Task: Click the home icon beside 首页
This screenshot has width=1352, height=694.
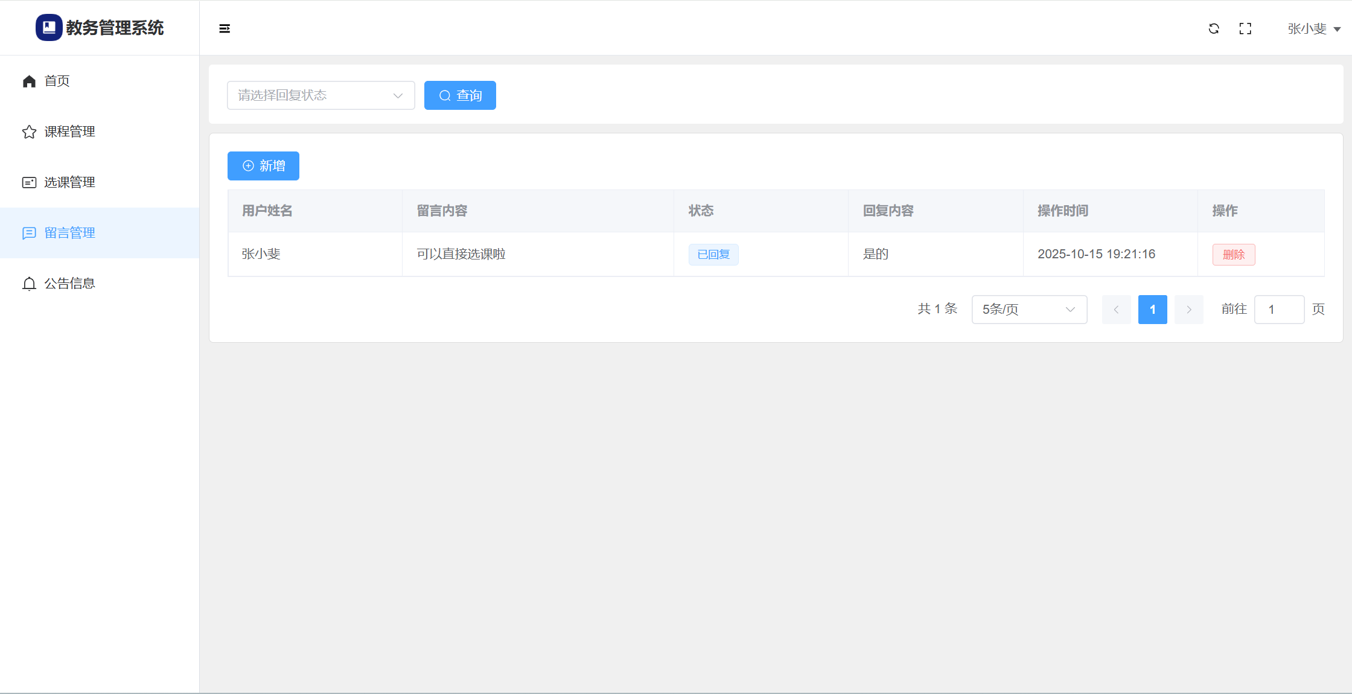Action: click(x=29, y=81)
